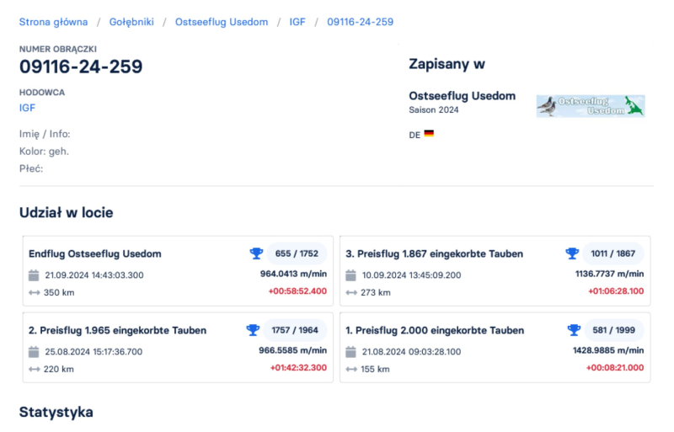Open Endflug Ostseeflug Usedom race title
Viewport: 674px width, 432px height.
pos(94,253)
